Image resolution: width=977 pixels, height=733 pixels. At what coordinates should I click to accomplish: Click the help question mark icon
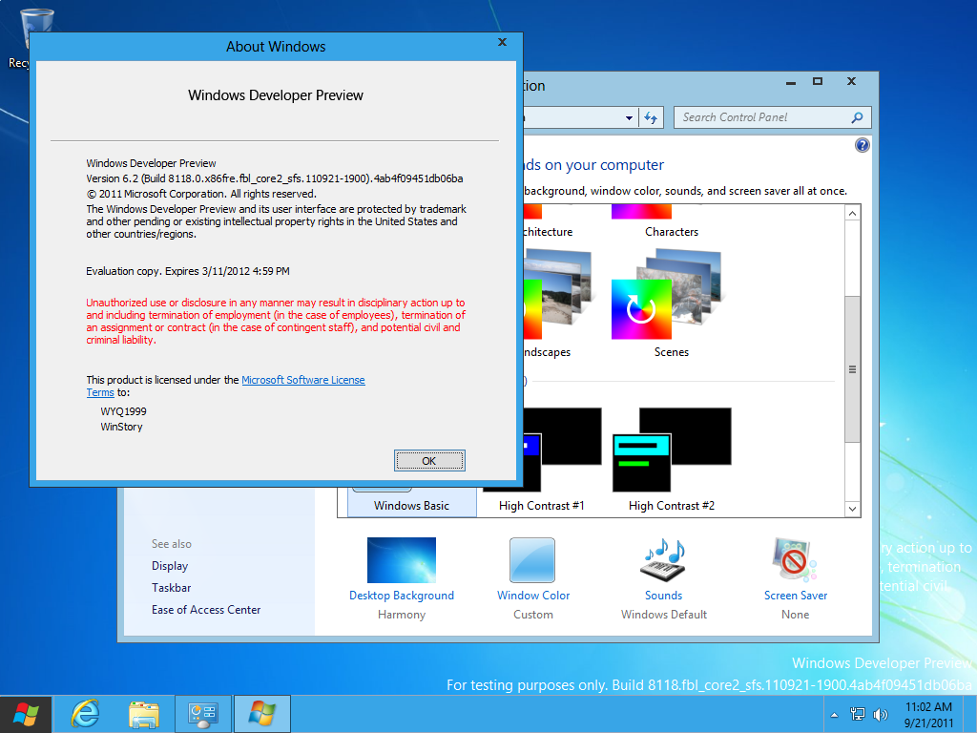point(863,145)
